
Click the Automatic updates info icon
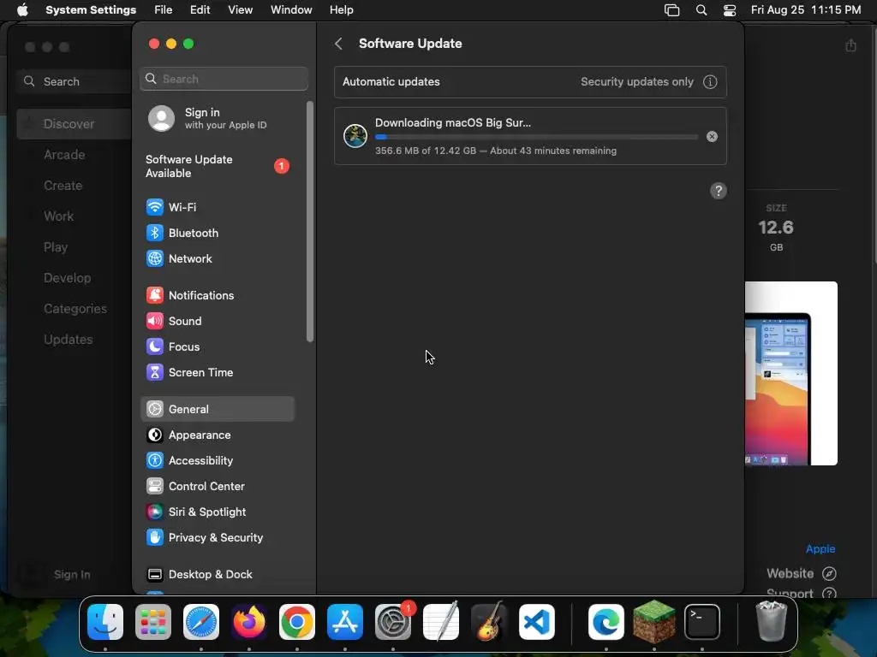point(710,82)
